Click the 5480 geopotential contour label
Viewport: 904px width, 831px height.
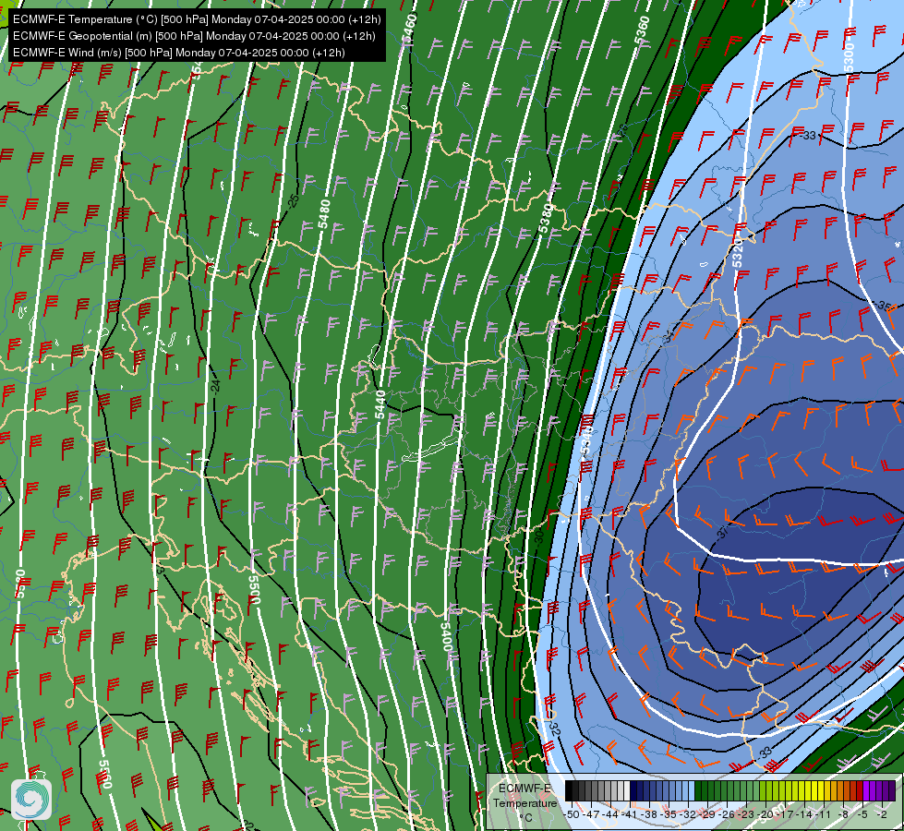pos(325,214)
